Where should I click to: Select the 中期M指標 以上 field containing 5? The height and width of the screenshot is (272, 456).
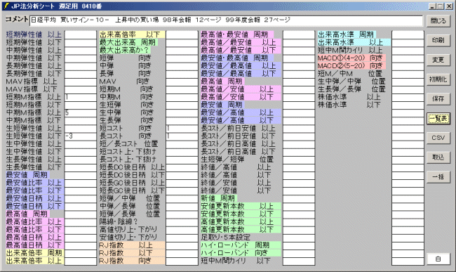[x=81, y=112]
